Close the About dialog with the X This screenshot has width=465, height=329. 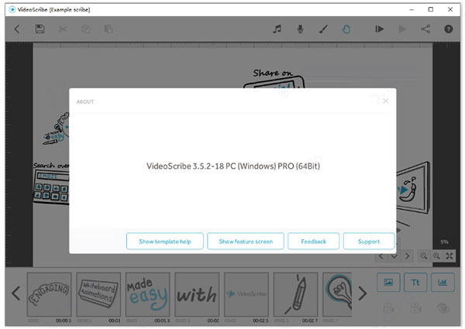[385, 101]
